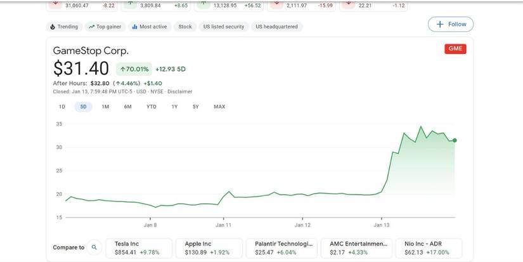Click the GameStop Corp. title

(x=91, y=51)
